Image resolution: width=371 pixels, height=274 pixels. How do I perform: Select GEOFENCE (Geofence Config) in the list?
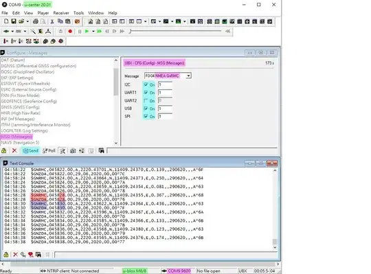click(29, 101)
